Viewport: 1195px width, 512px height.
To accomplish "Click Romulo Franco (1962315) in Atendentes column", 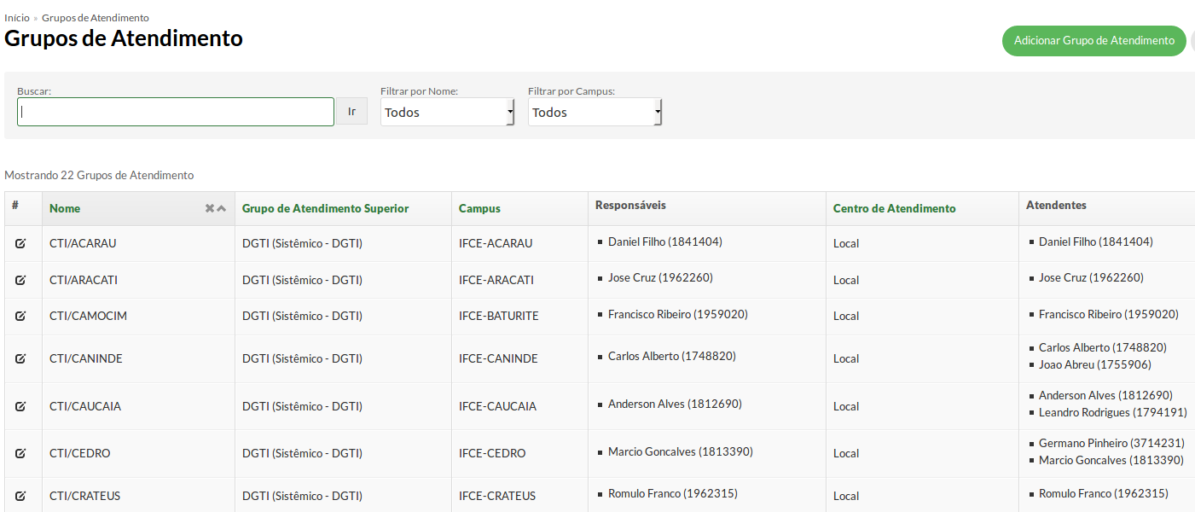I will (x=1104, y=493).
